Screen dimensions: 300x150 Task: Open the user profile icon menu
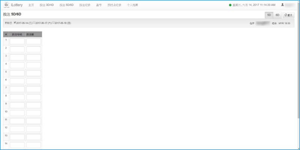282,5
